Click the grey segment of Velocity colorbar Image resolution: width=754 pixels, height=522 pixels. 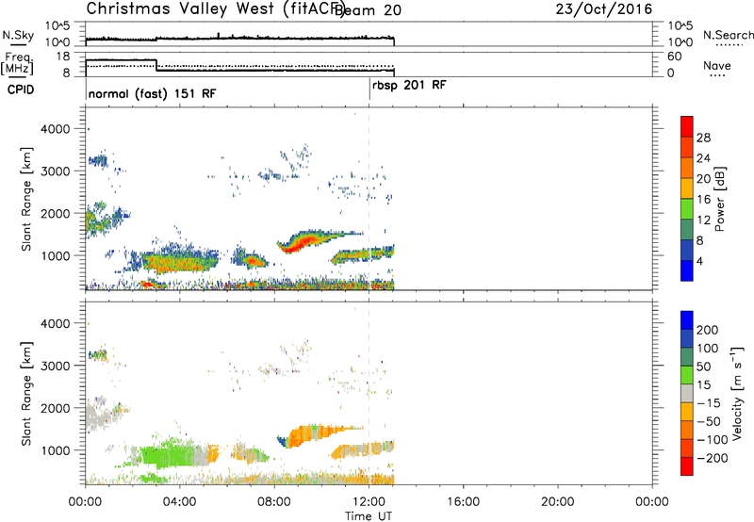[x=687, y=393]
